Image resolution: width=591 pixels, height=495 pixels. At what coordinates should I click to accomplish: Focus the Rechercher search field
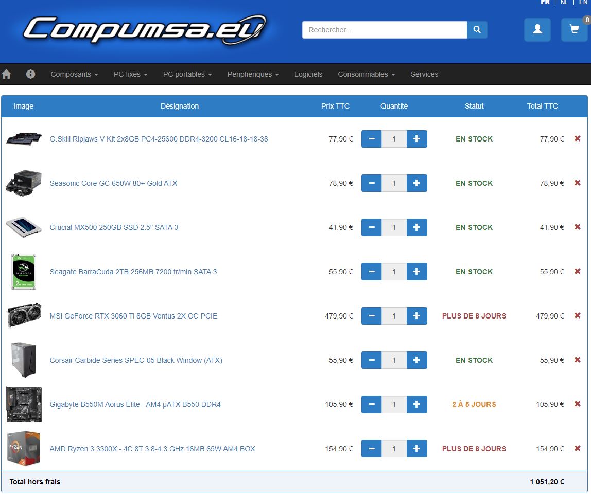385,30
